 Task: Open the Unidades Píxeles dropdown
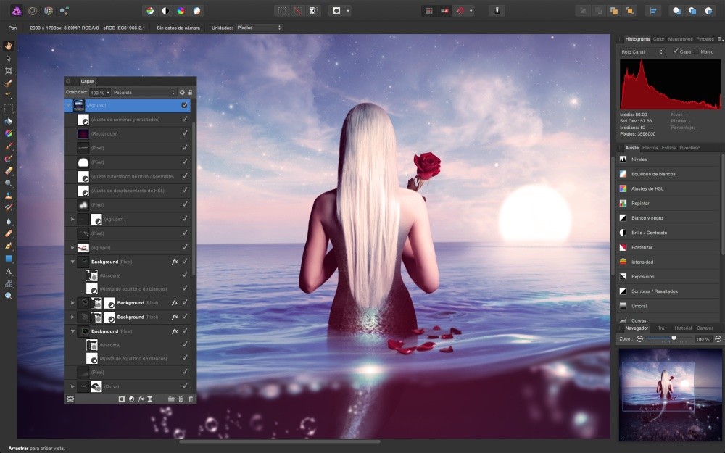coord(259,28)
